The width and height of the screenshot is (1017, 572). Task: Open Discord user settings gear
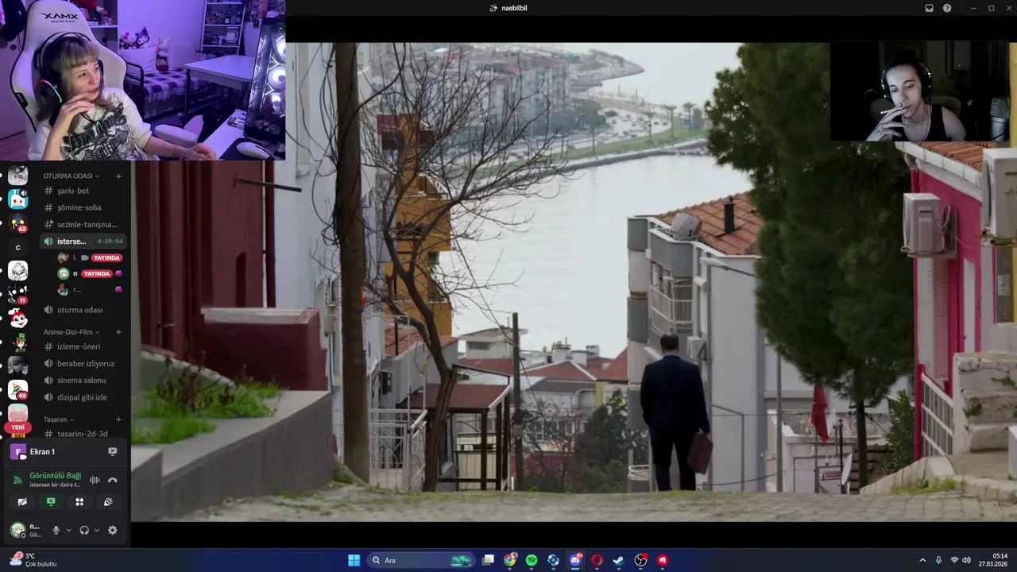click(113, 530)
